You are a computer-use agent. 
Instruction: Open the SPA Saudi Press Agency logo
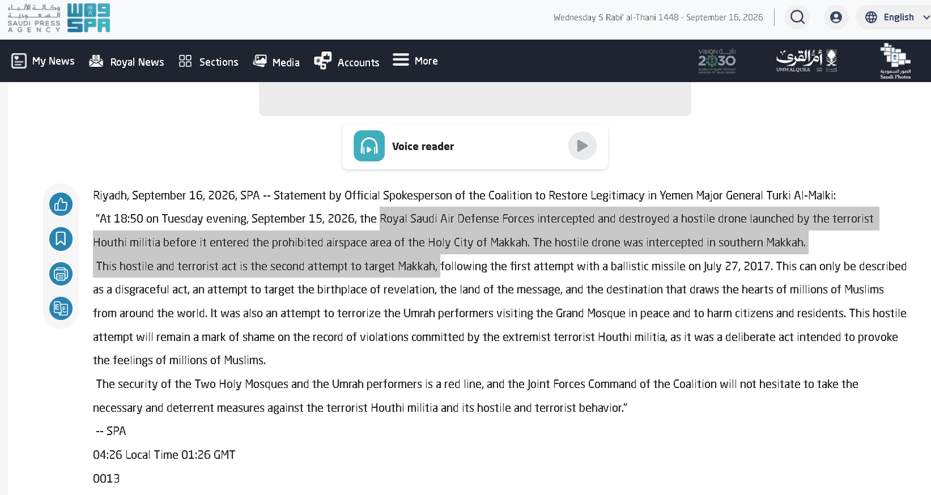(59, 18)
